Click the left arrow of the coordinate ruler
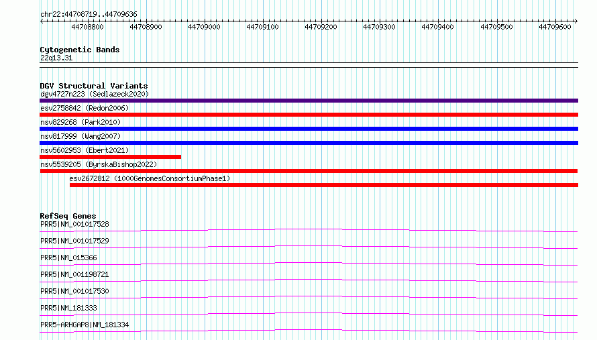 pyautogui.click(x=42, y=21)
